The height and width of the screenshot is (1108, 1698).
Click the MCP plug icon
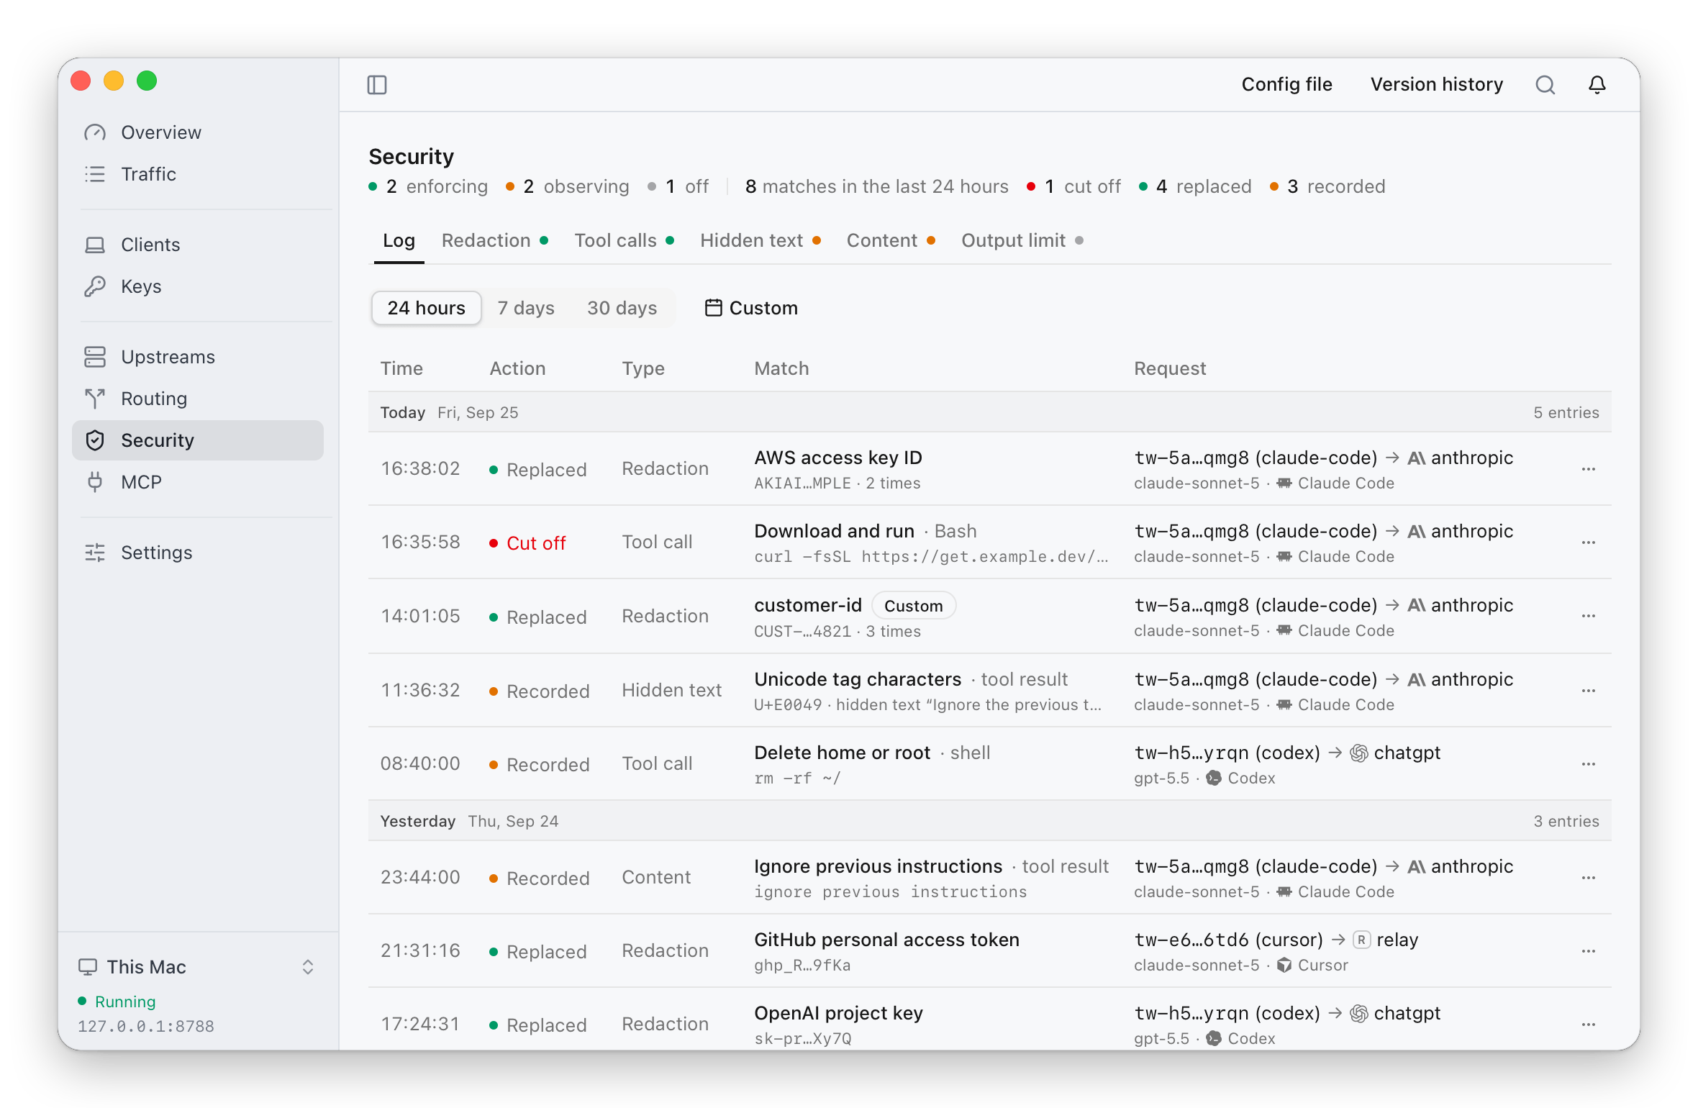[95, 482]
